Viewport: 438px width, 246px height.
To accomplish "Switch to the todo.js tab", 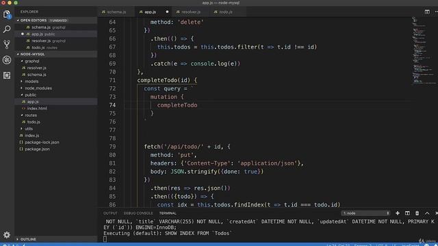I will 226,12.
